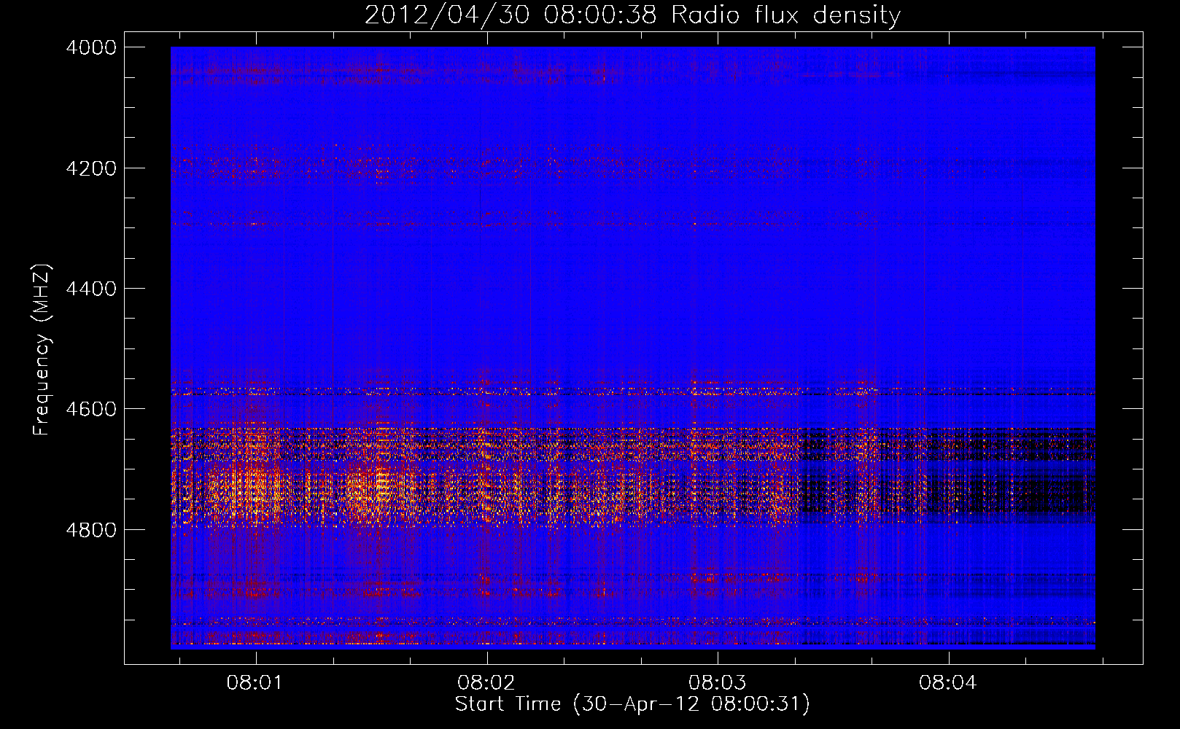Click the plot title 'Radio flux density'

785,15
